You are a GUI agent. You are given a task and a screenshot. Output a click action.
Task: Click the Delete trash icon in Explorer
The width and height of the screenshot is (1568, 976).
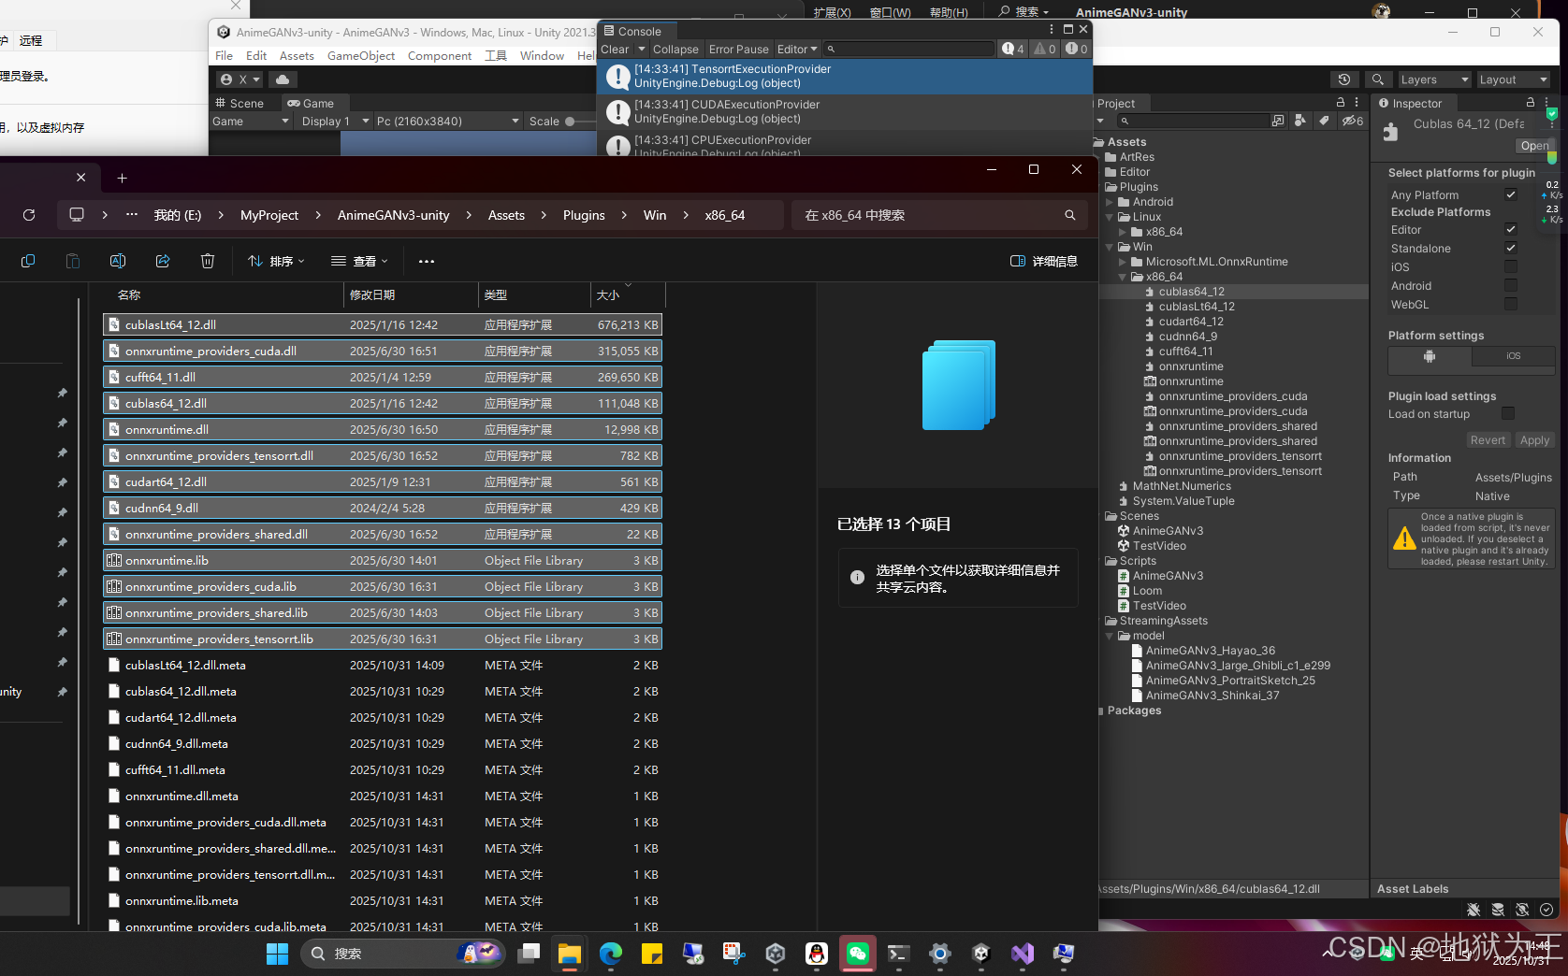point(208,261)
